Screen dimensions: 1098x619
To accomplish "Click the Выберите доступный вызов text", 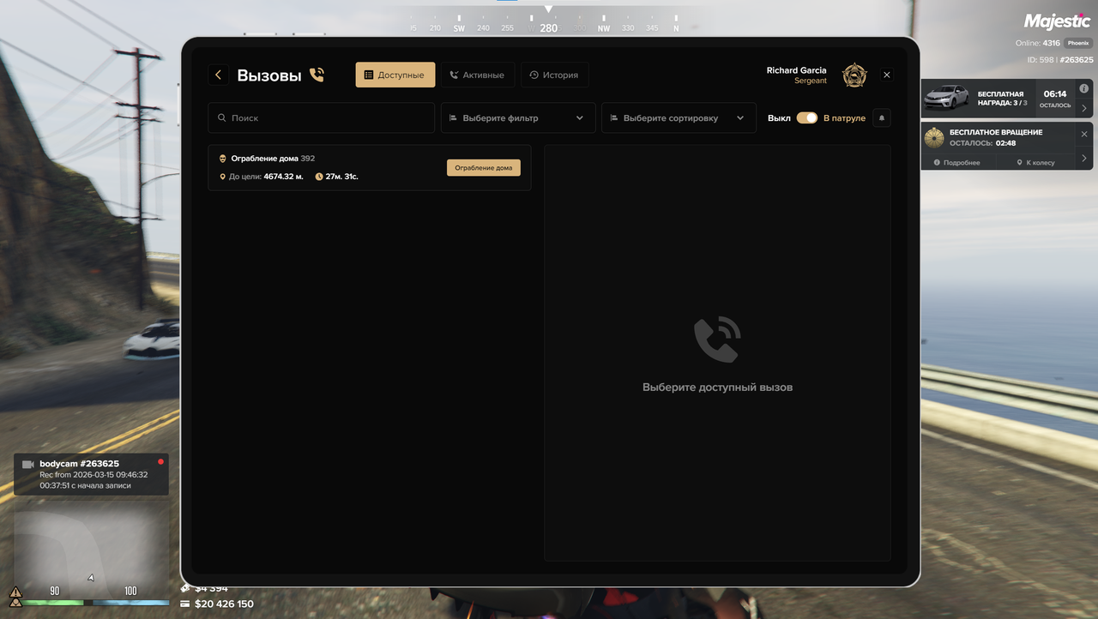I will coord(717,388).
